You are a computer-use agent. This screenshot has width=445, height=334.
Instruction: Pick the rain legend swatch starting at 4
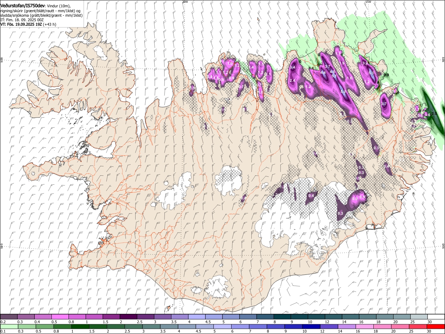187,327
